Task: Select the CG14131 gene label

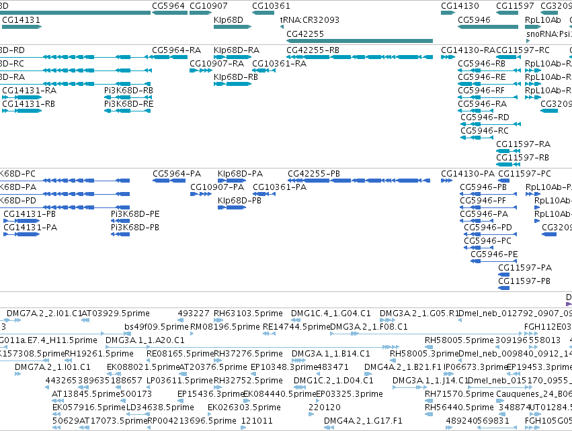Action: point(21,20)
